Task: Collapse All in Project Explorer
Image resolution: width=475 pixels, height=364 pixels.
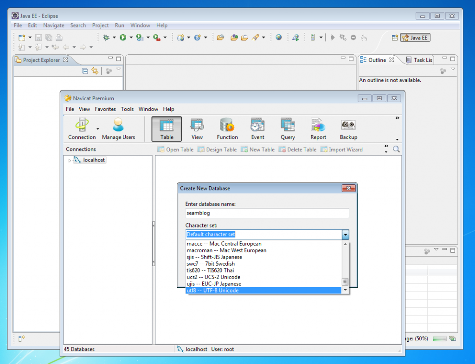Action: coord(85,71)
